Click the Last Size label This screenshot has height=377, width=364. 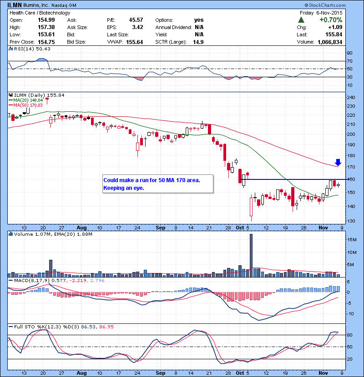[118, 35]
